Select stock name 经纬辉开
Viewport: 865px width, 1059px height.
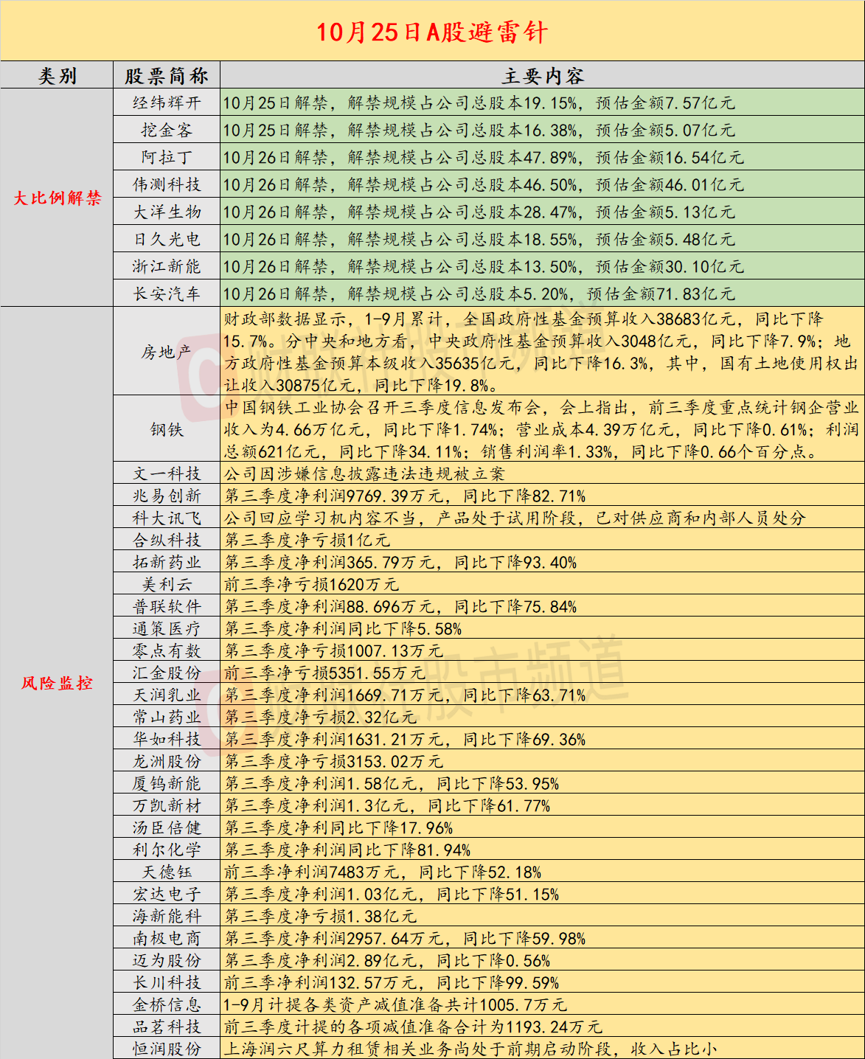click(x=167, y=103)
